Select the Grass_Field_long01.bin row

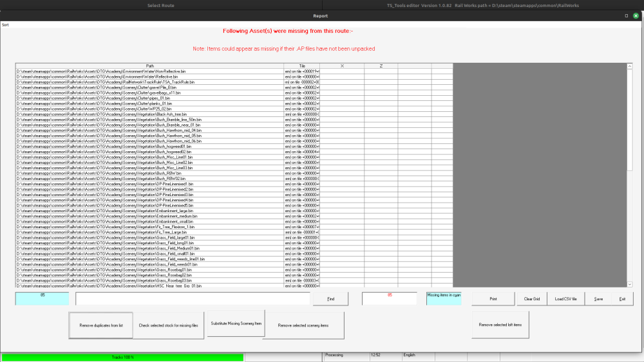pos(234,243)
